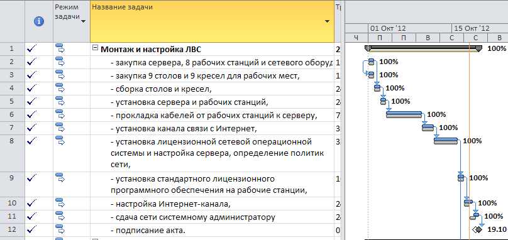Collapse the Монтаж и настройка ЛВС summary task
This screenshot has width=508, height=240.
tap(95, 48)
